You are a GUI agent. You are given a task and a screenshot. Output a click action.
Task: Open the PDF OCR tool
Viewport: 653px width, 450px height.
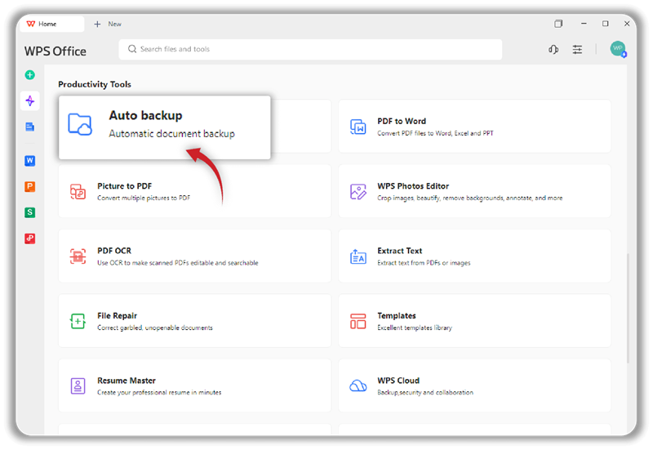coord(194,256)
